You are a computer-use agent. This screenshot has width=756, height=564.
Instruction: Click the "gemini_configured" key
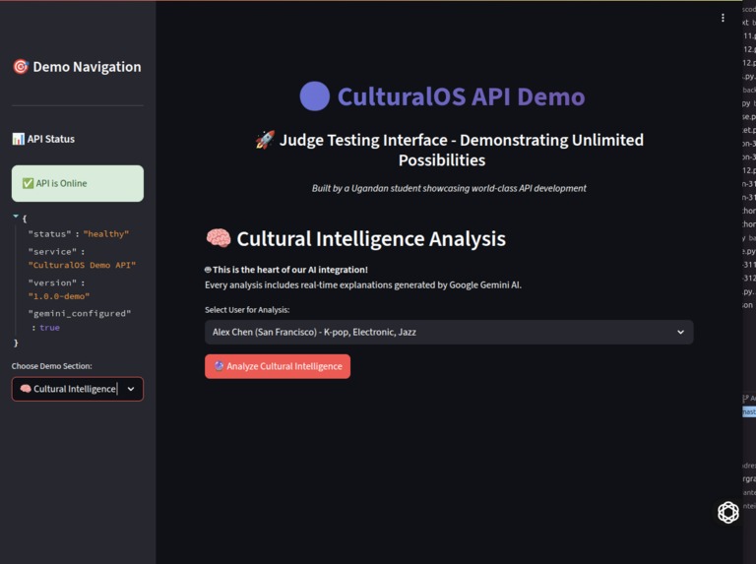pyautogui.click(x=80, y=313)
